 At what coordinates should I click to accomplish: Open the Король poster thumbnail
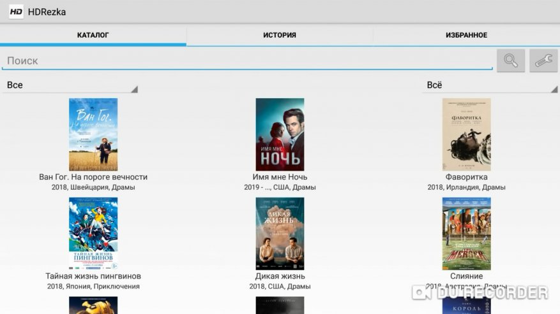click(x=466, y=305)
